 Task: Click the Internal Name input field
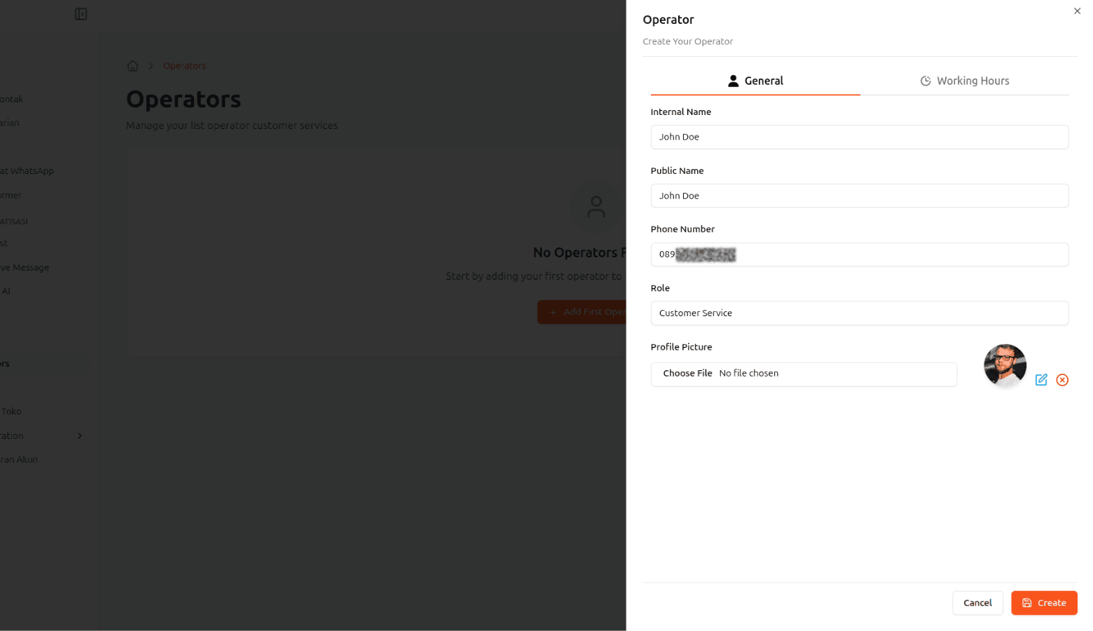859,137
